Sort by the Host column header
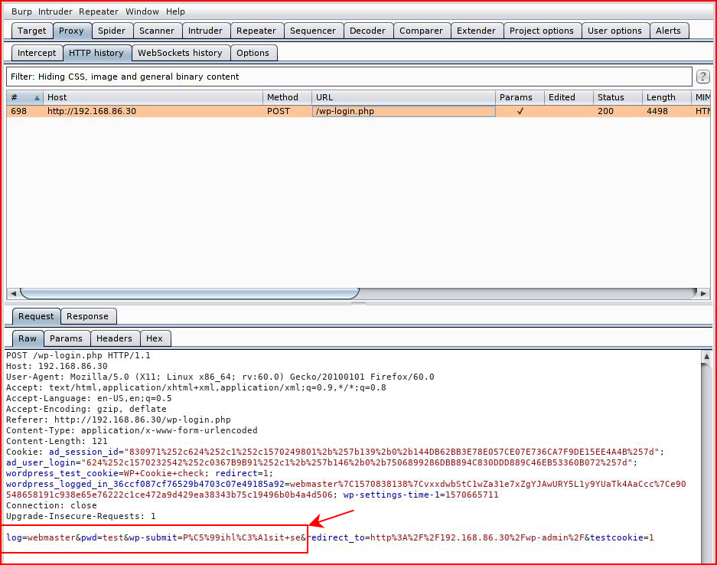The image size is (717, 565). click(x=153, y=97)
